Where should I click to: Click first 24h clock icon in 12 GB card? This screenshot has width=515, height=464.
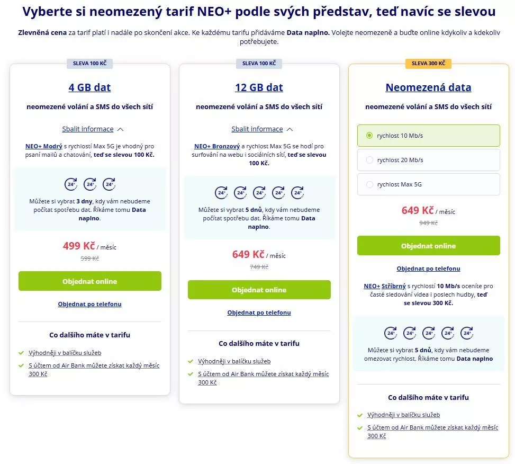pos(221,193)
